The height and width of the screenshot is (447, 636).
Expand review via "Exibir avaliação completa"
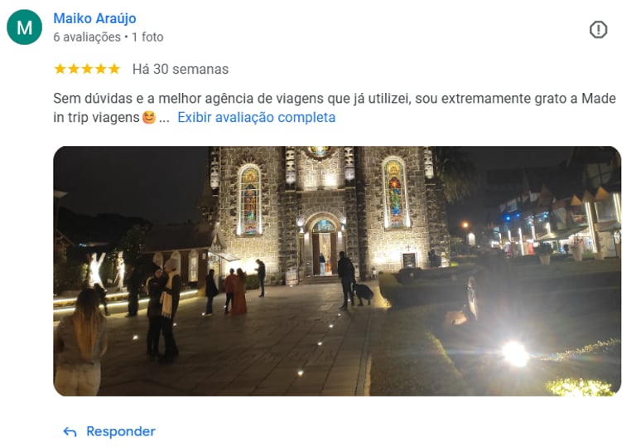[x=257, y=118]
